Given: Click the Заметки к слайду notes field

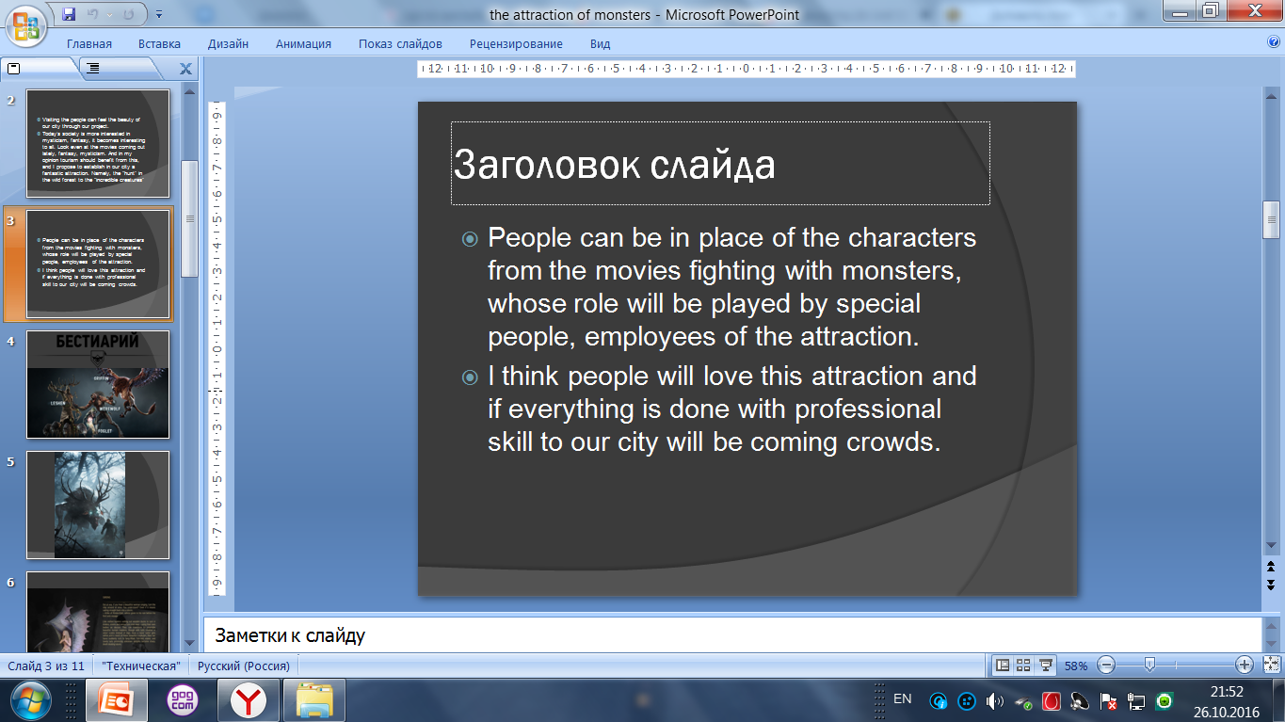Looking at the screenshot, I should tap(731, 635).
